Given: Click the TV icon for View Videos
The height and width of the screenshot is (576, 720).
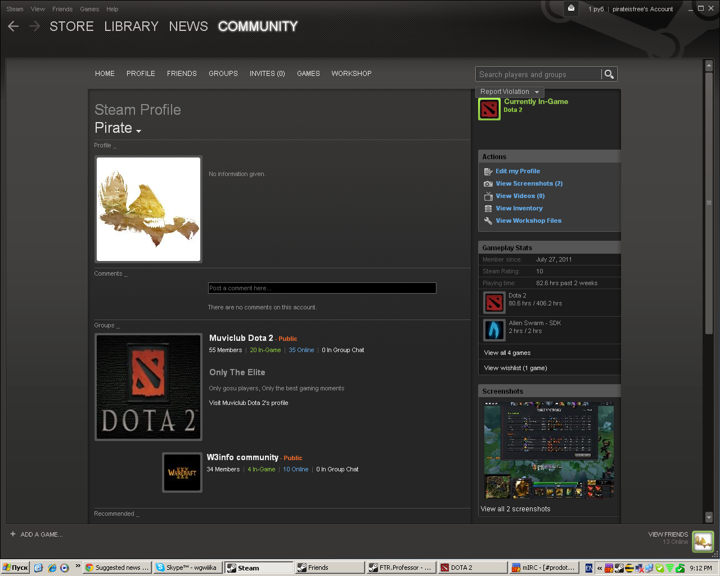Looking at the screenshot, I should click(488, 196).
